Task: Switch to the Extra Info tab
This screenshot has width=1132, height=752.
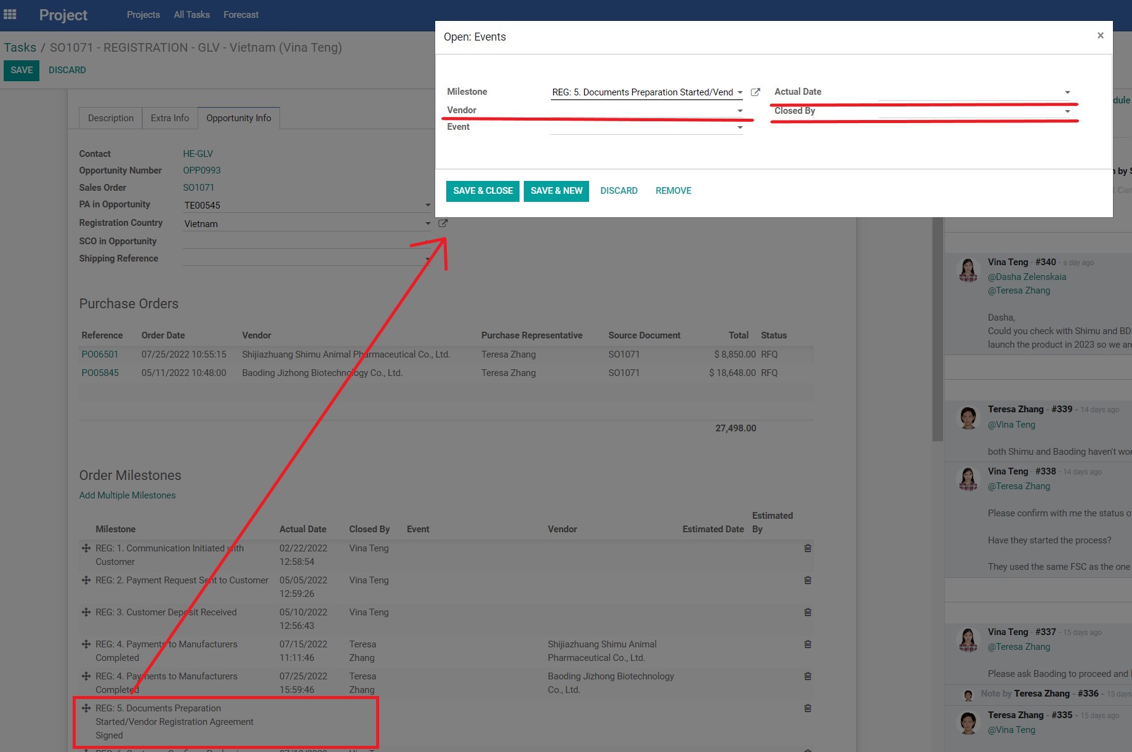Action: (x=170, y=118)
